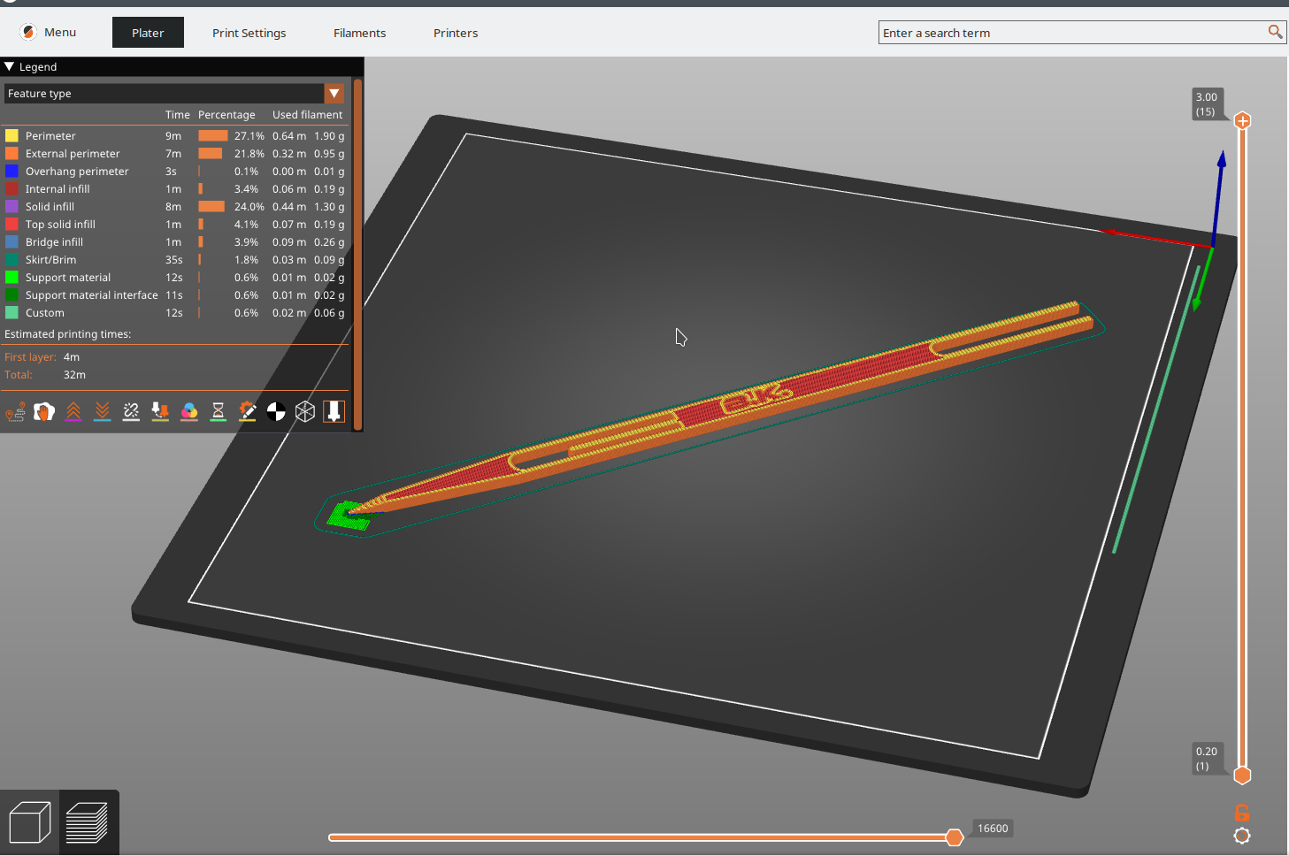Screen dimensions: 1289x856
Task: Collapse the Legend panel triangle
Action: click(10, 66)
